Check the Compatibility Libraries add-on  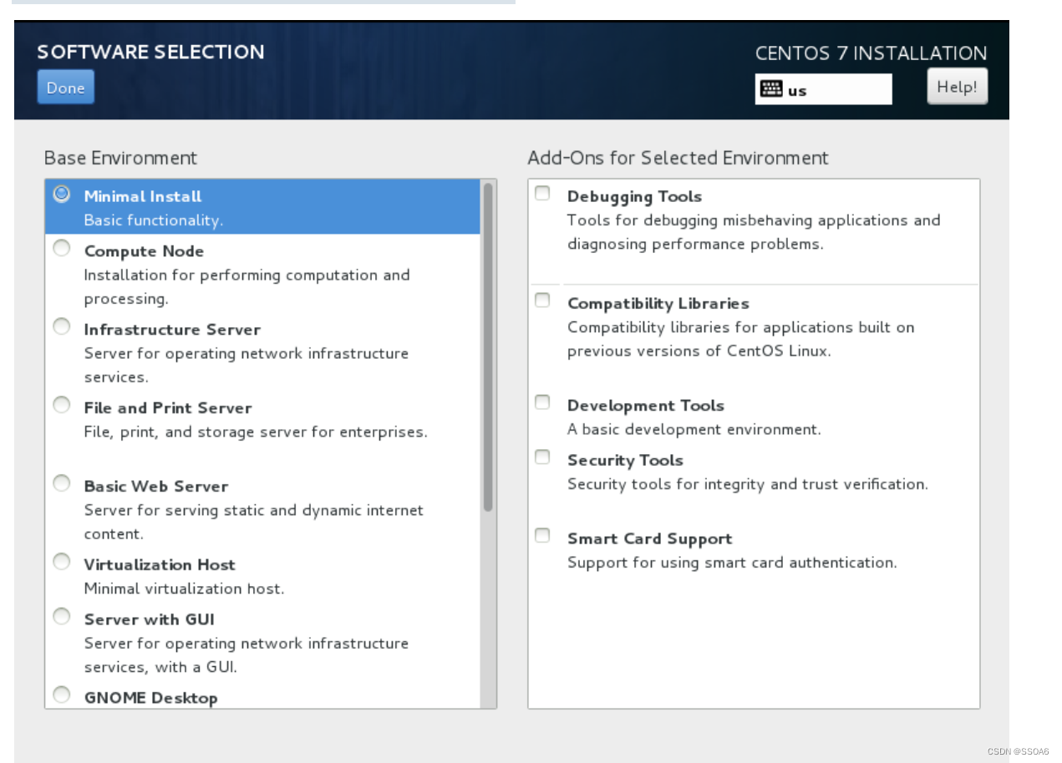pyautogui.click(x=543, y=301)
